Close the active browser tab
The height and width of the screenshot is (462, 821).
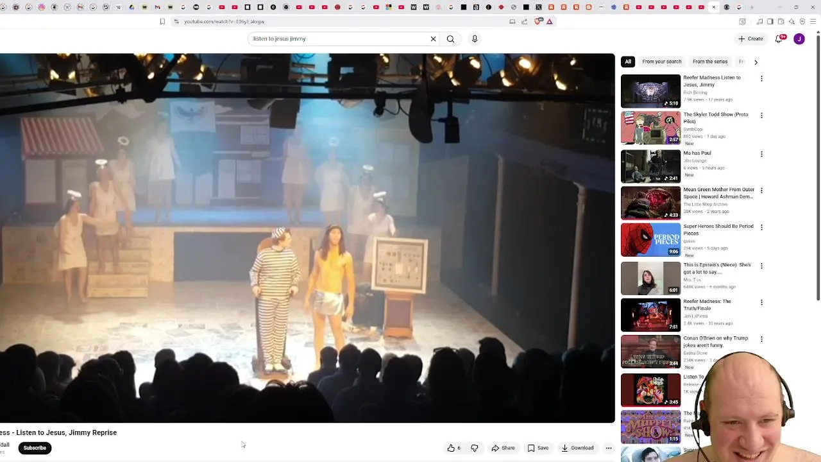(x=714, y=7)
